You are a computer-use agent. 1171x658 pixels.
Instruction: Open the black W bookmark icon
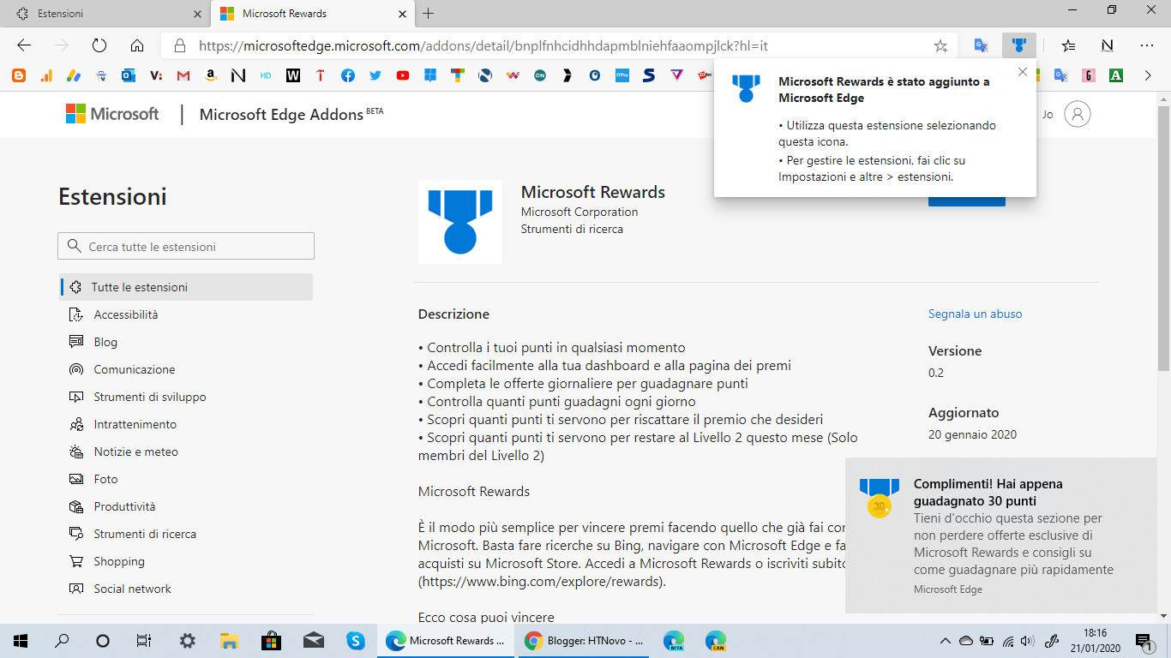[293, 75]
